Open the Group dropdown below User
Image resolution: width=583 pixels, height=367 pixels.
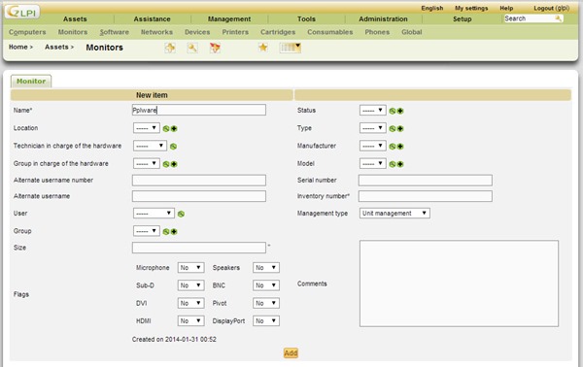click(147, 231)
